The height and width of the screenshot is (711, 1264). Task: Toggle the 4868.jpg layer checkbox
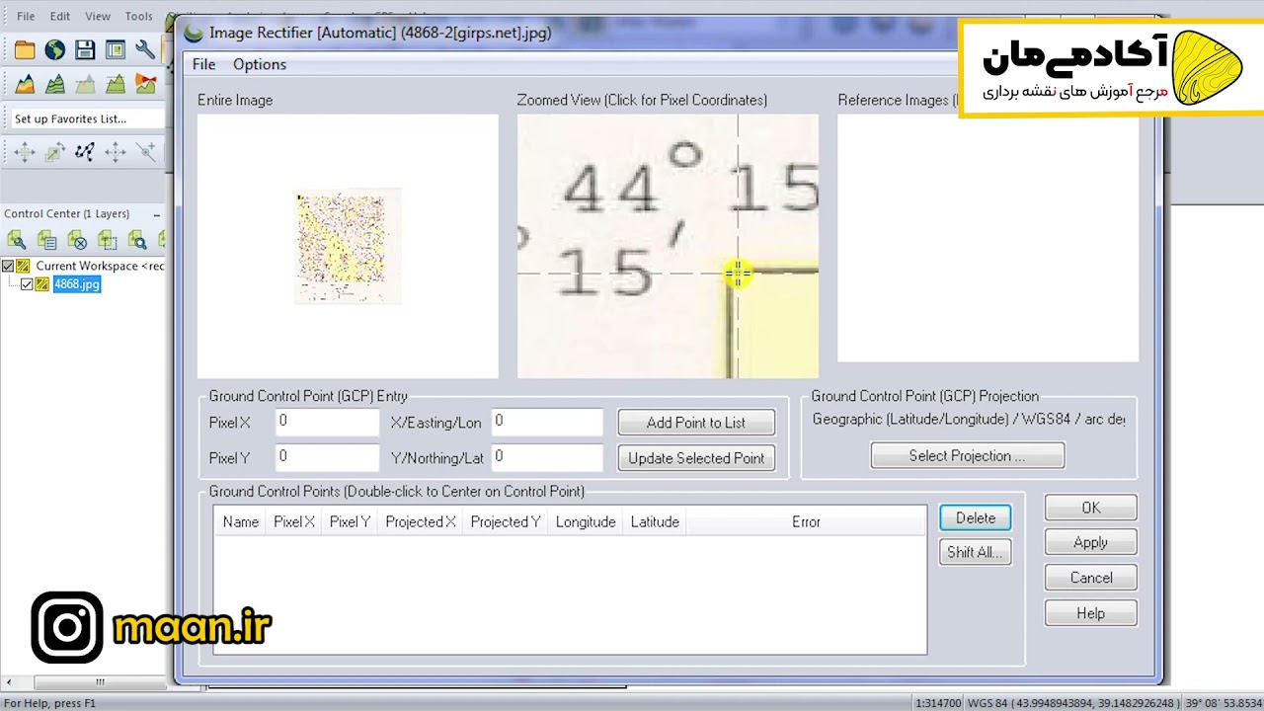(x=27, y=284)
